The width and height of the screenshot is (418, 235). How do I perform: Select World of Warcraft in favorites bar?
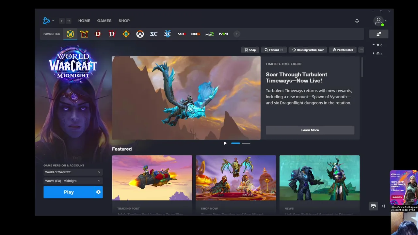(x=70, y=34)
